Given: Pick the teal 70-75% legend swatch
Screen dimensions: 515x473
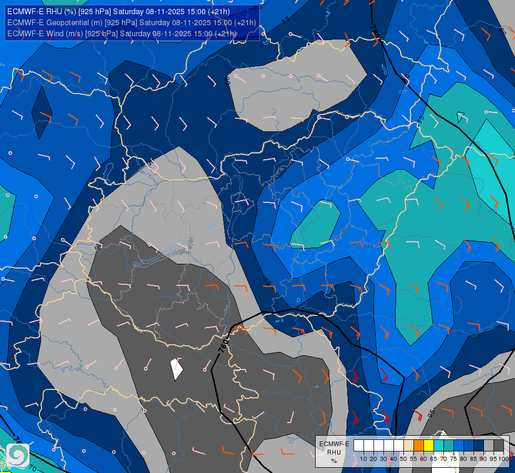Looking at the screenshot, I should [x=449, y=445].
